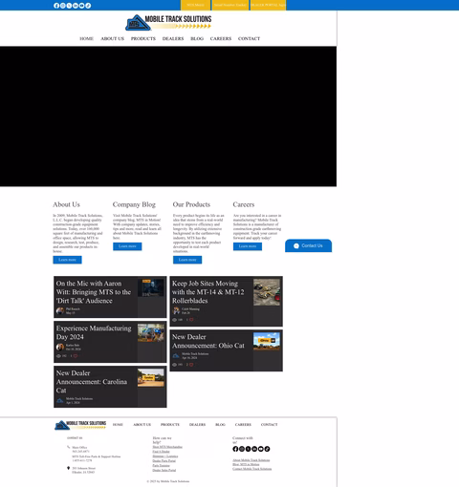Click the black hero video area
Screen dimensions: 459x487
coord(168,116)
